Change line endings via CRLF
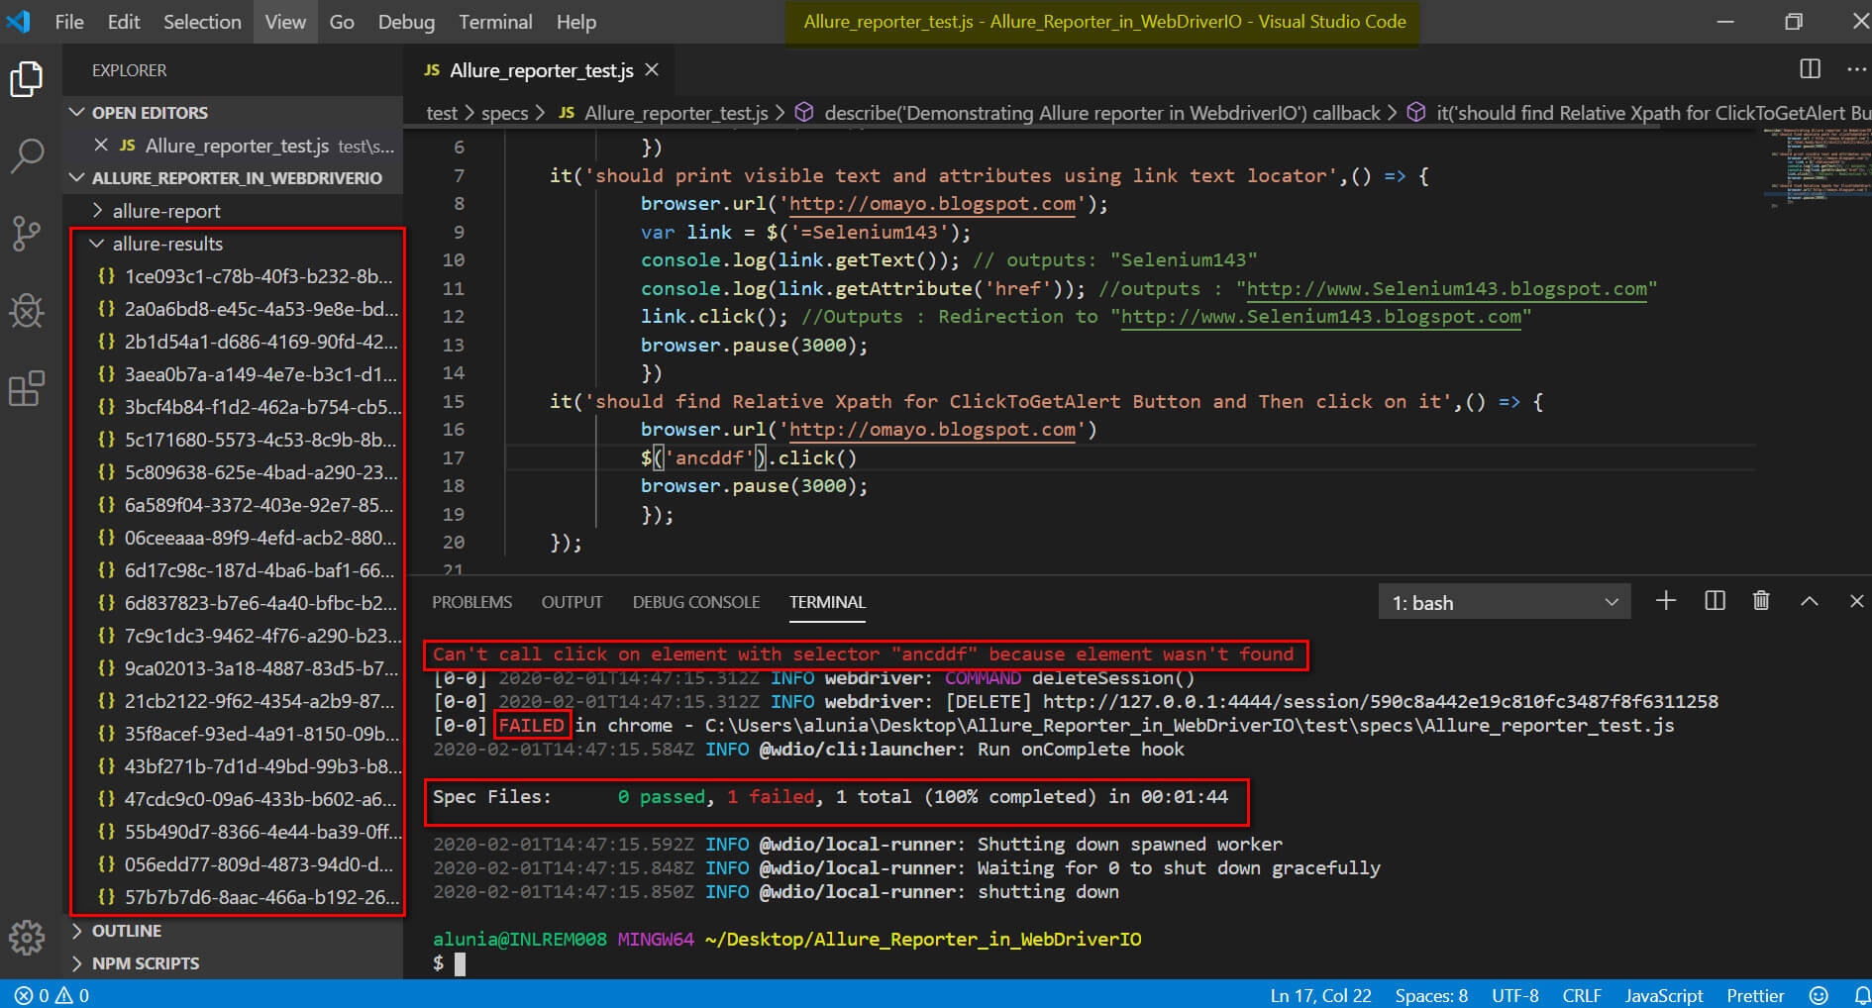This screenshot has width=1872, height=1008. click(1582, 995)
